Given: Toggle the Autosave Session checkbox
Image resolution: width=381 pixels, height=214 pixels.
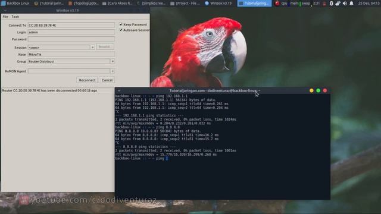Looking at the screenshot, I should (121, 30).
